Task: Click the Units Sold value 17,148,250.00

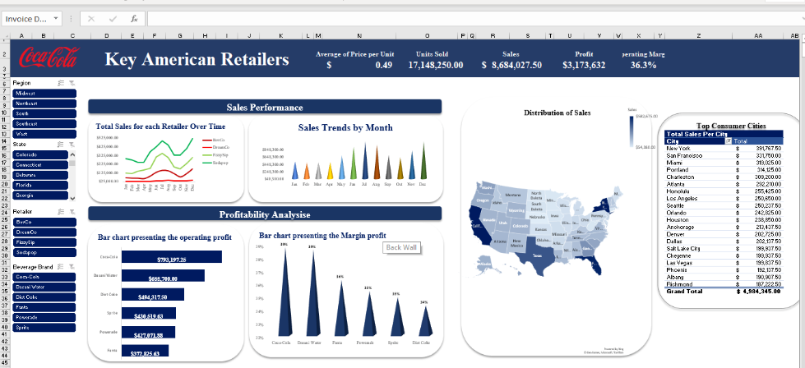Action: (x=435, y=65)
